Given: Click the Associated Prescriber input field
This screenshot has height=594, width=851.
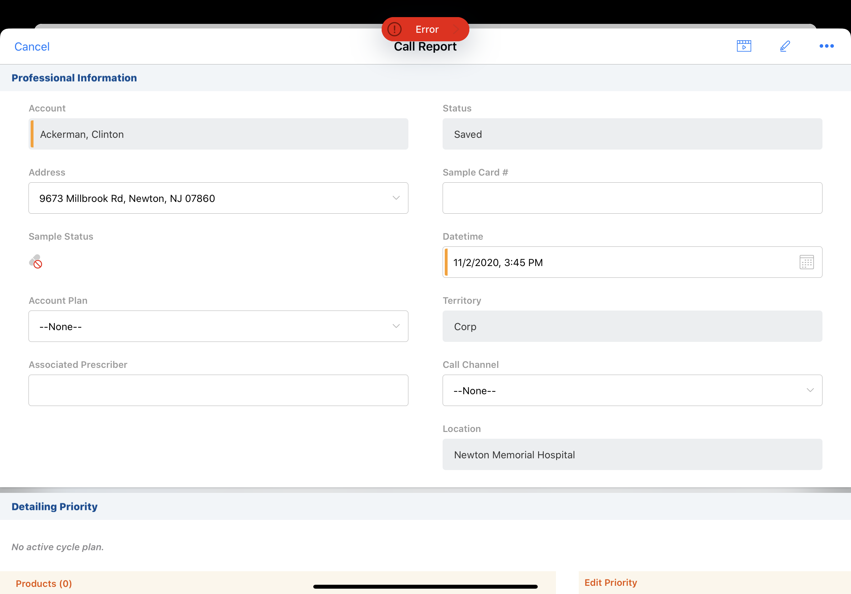Looking at the screenshot, I should click(x=218, y=390).
